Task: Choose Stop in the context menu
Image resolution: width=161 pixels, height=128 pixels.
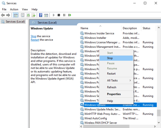Action: [116, 58]
